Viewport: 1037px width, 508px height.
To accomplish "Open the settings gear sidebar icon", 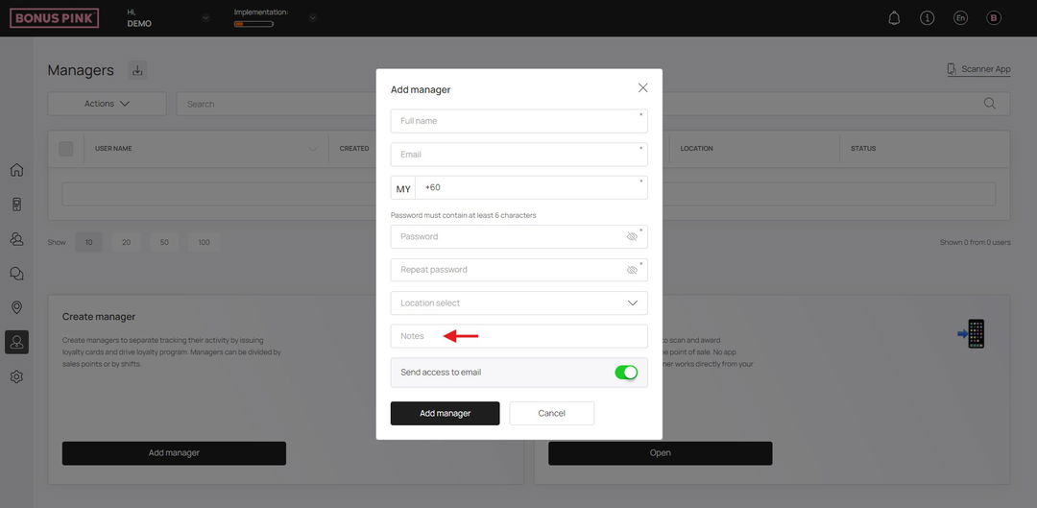I will pyautogui.click(x=16, y=377).
